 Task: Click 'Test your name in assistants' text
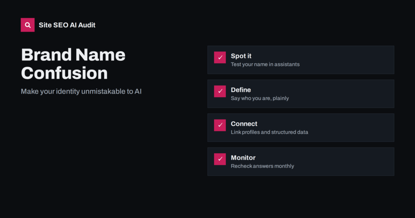coord(265,64)
